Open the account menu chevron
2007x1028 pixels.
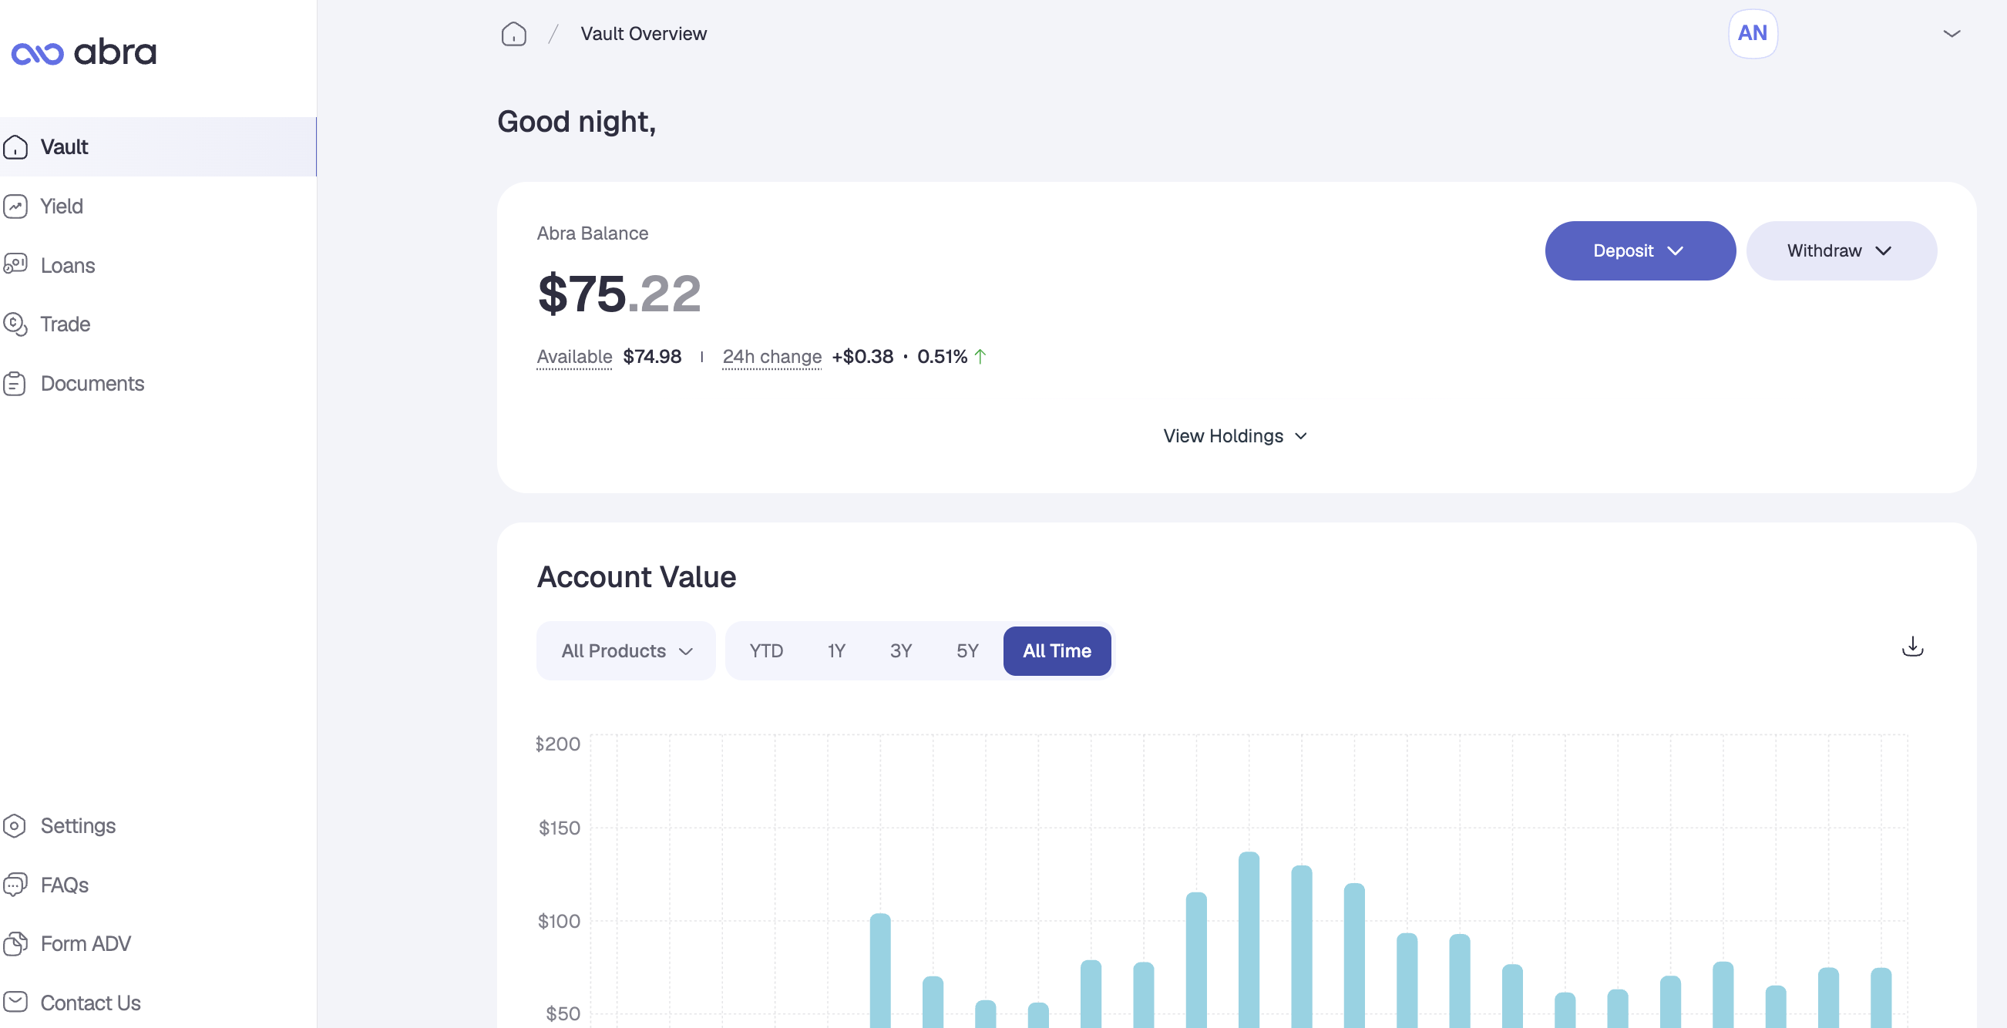point(1952,33)
